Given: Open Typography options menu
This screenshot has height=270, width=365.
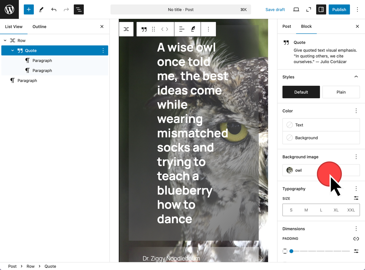Looking at the screenshot, I should click(356, 189).
